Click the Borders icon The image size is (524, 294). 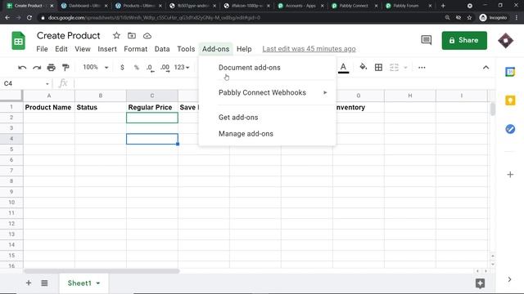point(378,67)
